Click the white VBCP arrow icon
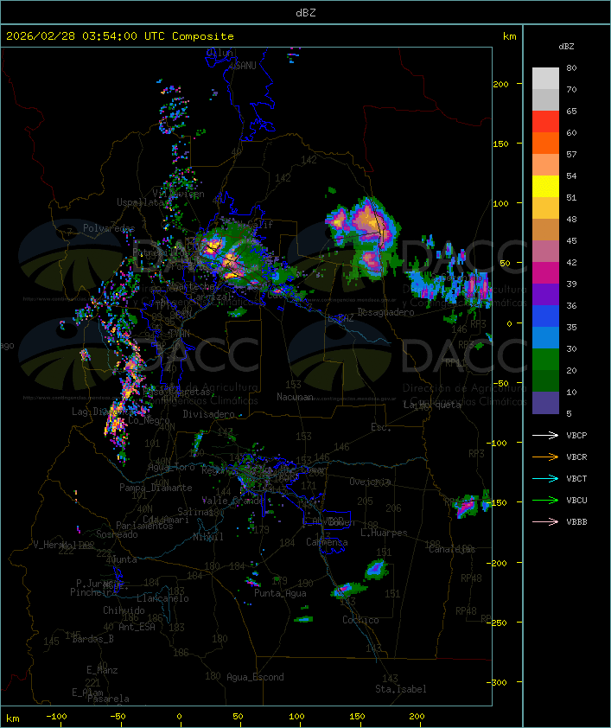611x728 pixels. click(545, 435)
